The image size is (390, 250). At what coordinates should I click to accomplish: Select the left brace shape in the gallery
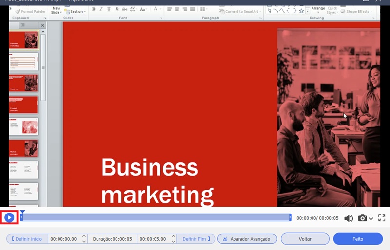[288, 11]
